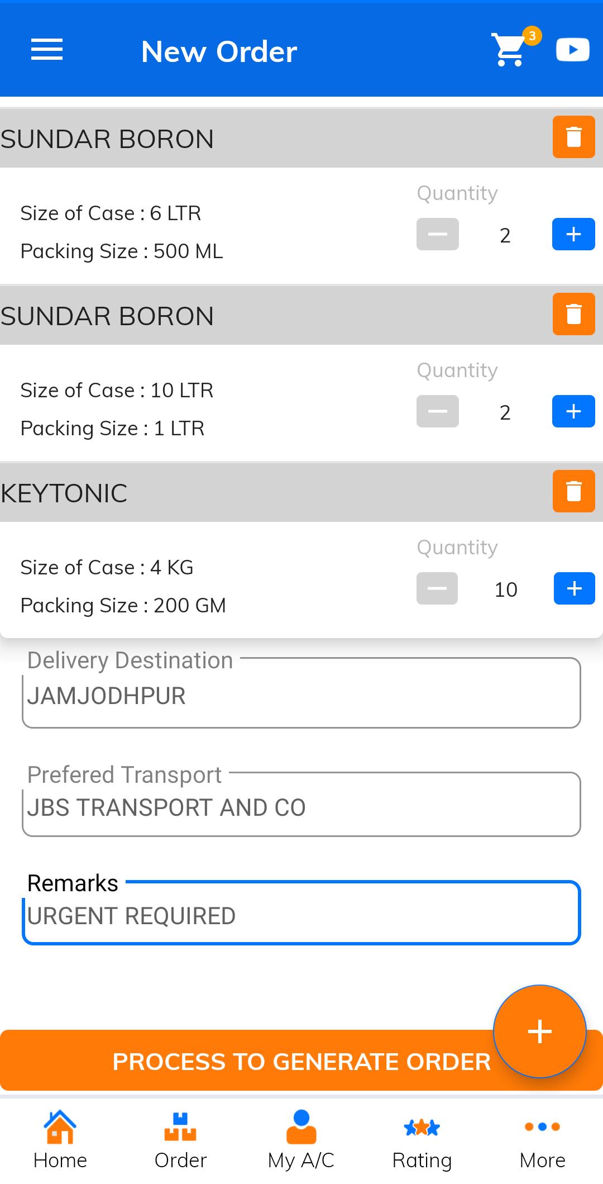
Task: Delete the 6 LTR Sundar Boron item
Action: 574,137
